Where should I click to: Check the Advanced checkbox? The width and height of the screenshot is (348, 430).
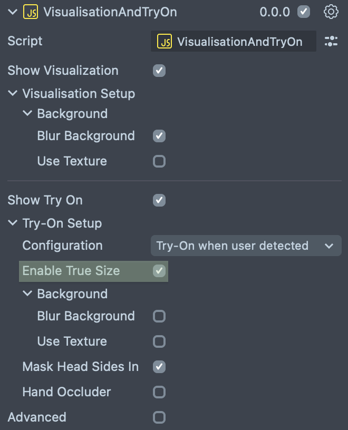coord(159,417)
